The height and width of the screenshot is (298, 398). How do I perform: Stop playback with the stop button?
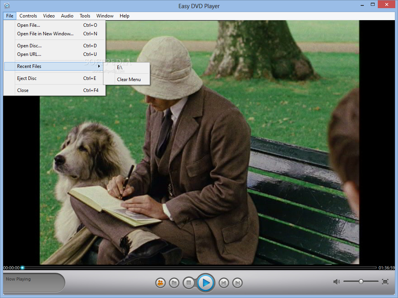click(189, 282)
